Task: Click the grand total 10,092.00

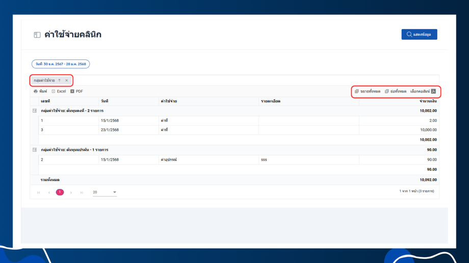Action: click(428, 180)
